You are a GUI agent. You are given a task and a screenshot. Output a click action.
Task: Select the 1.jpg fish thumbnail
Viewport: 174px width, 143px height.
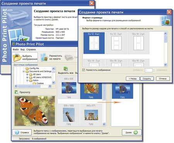pos(69,88)
